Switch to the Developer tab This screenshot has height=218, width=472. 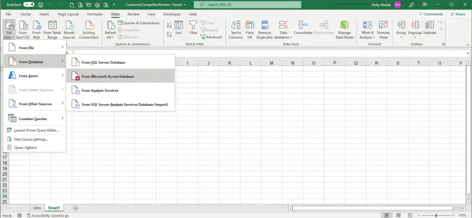[x=172, y=14]
